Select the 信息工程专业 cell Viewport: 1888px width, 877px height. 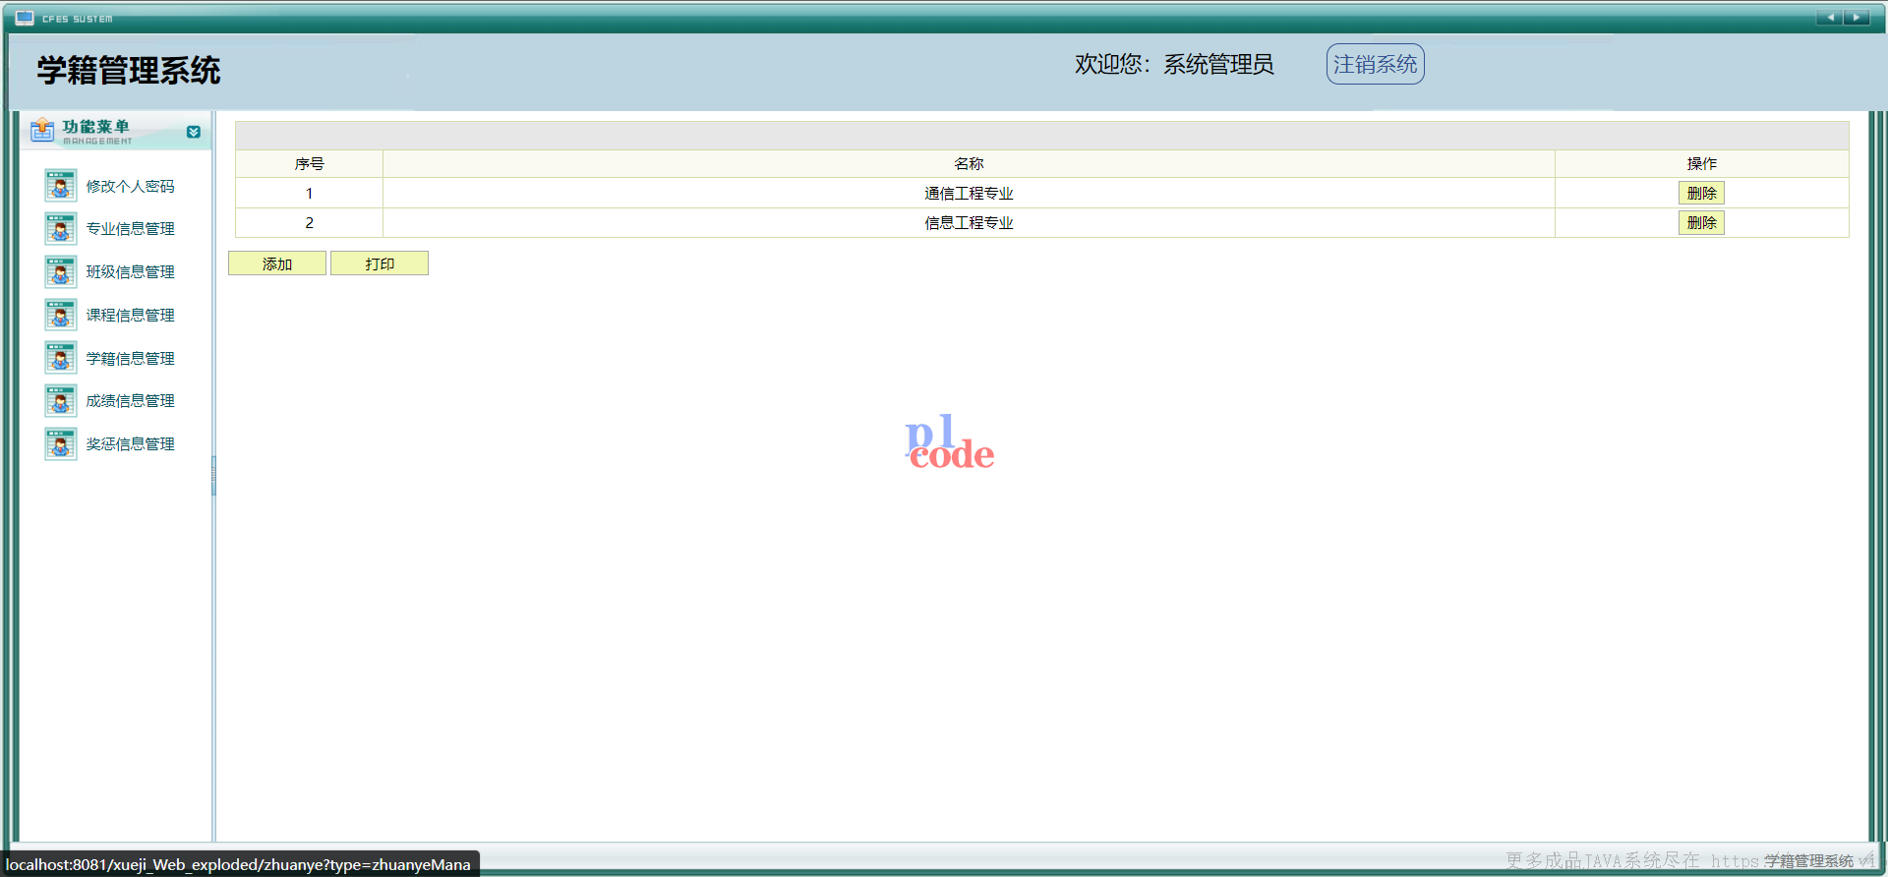(x=969, y=223)
